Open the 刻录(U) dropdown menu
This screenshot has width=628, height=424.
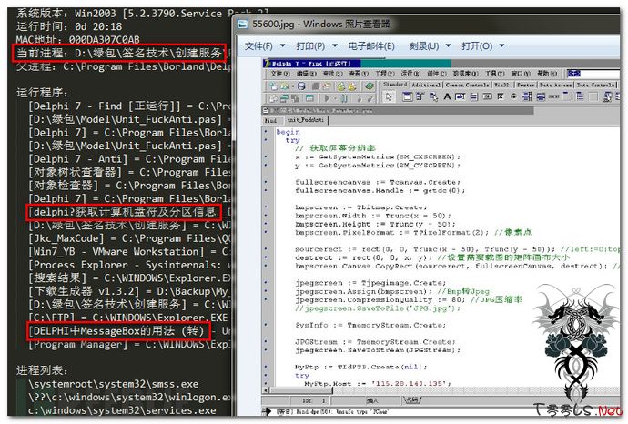[x=429, y=45]
